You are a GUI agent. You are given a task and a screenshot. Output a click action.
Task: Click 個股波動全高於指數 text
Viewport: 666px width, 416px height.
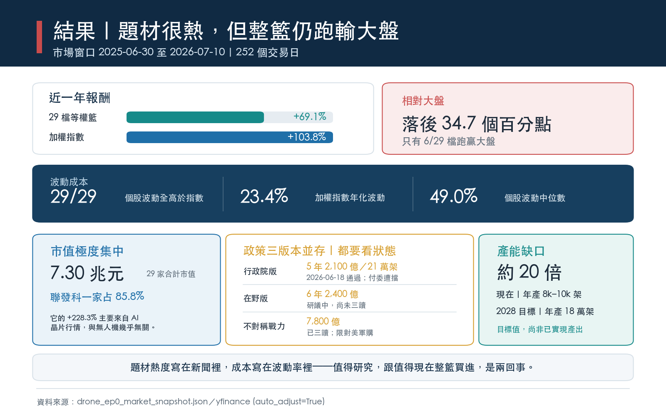pyautogui.click(x=164, y=198)
